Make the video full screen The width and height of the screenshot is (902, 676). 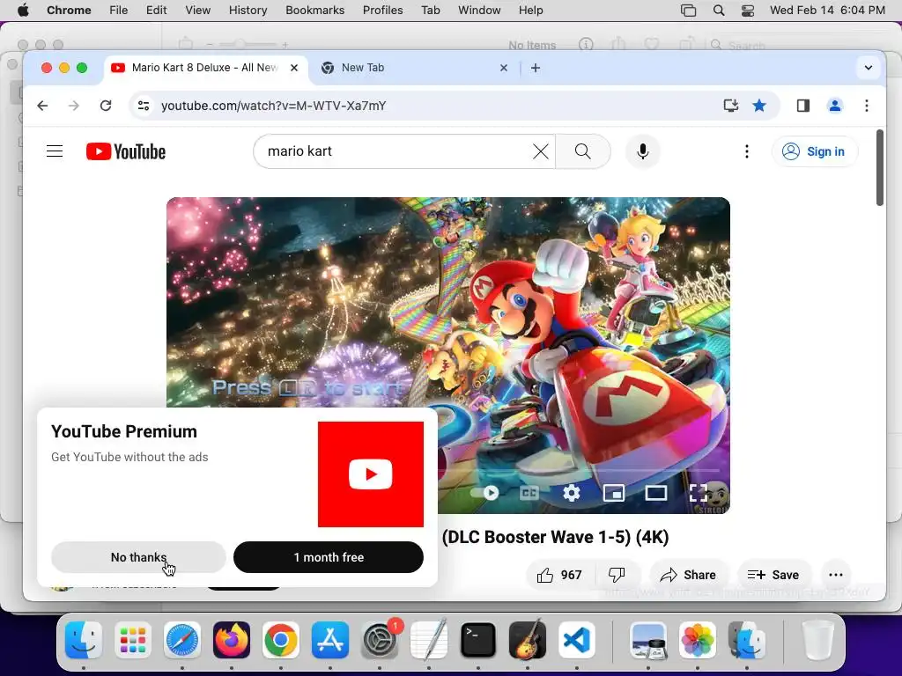pos(698,493)
